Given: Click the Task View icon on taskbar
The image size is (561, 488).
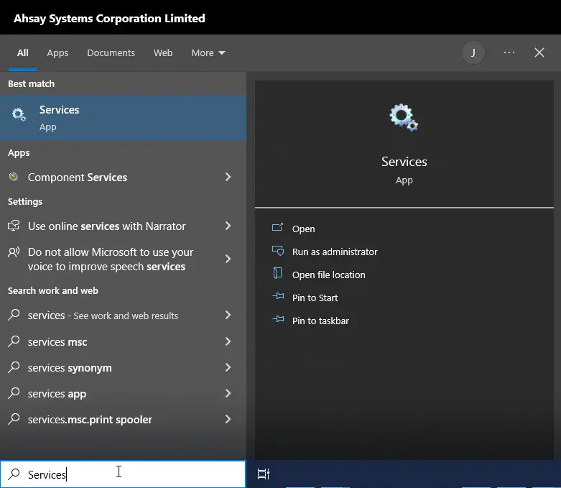Looking at the screenshot, I should coord(264,474).
